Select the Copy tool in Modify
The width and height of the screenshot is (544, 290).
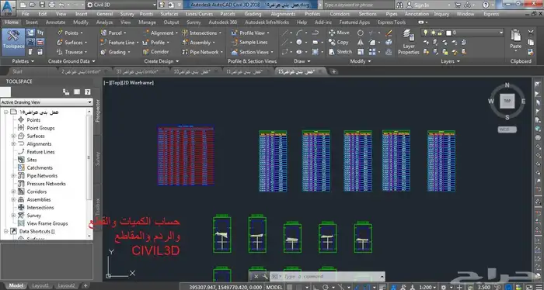(x=338, y=42)
